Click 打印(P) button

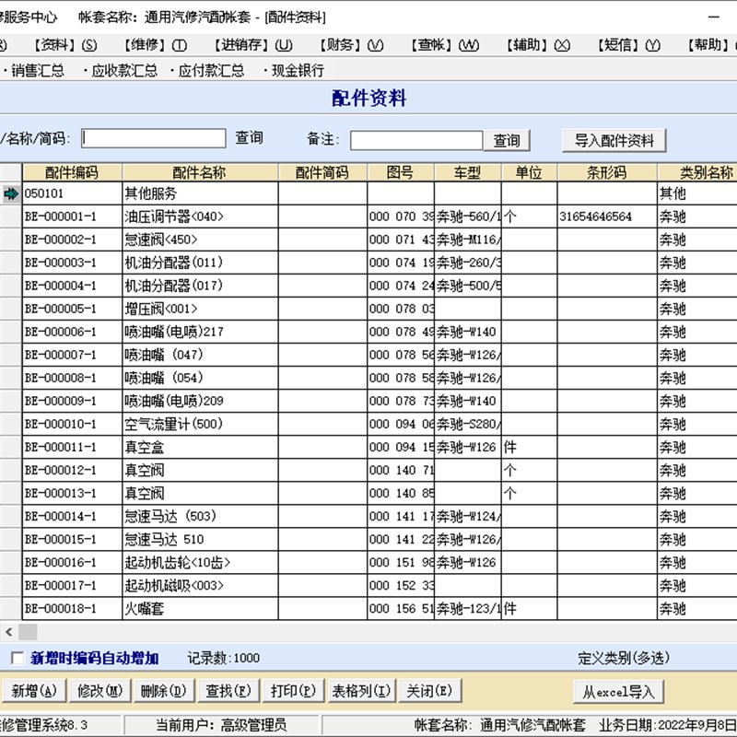pos(293,690)
